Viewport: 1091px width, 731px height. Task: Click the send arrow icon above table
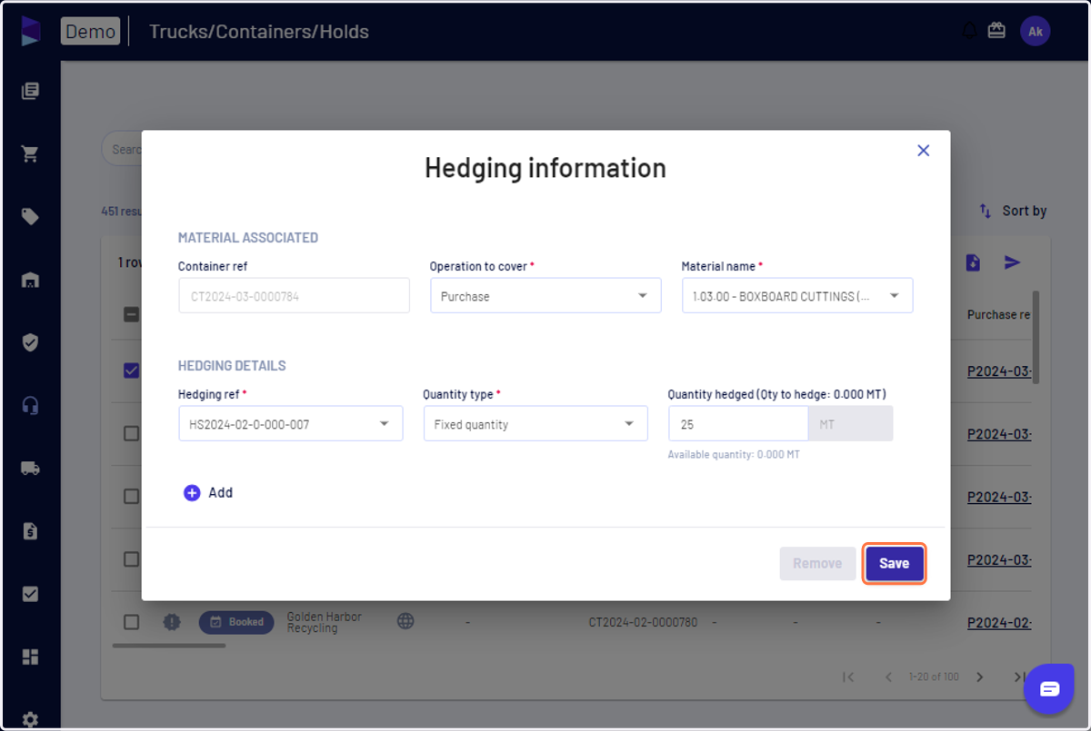1012,262
